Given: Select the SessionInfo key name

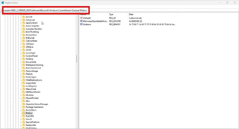Looking at the screenshot, I should pyautogui.click(x=31, y=125).
